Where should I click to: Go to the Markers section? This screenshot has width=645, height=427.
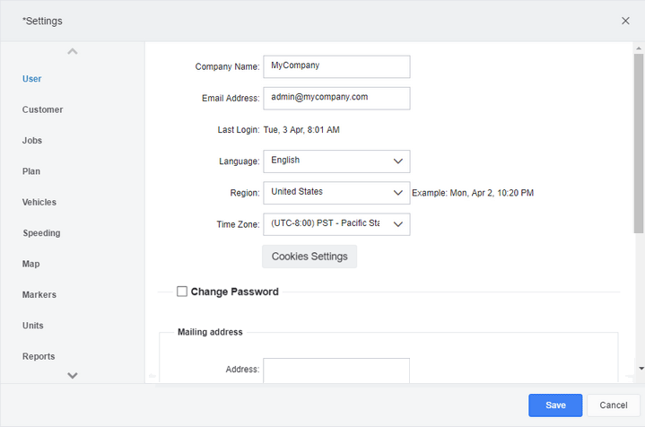point(39,294)
